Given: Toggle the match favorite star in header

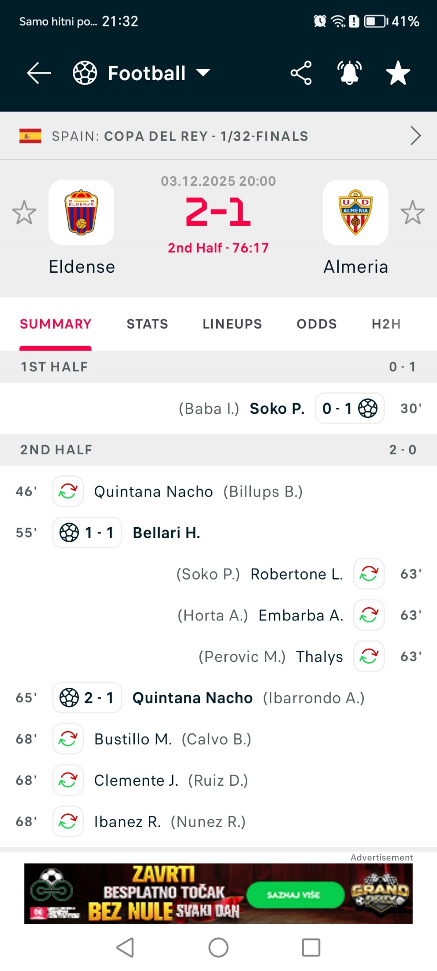Looking at the screenshot, I should (398, 73).
